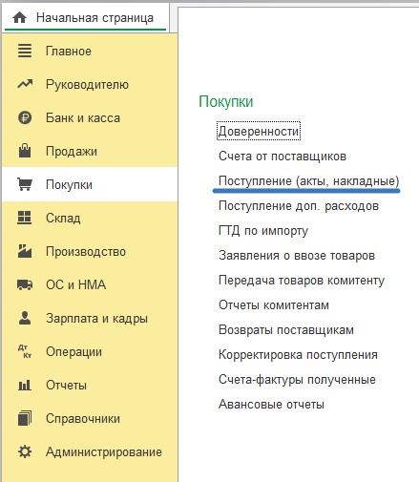Screen dimensions: 419x482
Task: Switch to the Начальная страница tab
Action: (x=85, y=18)
